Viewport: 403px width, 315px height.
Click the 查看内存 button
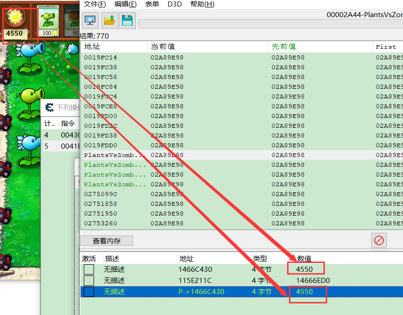click(x=107, y=241)
